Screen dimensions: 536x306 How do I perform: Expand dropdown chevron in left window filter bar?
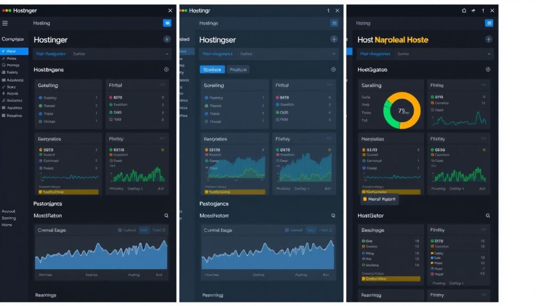tap(167, 54)
